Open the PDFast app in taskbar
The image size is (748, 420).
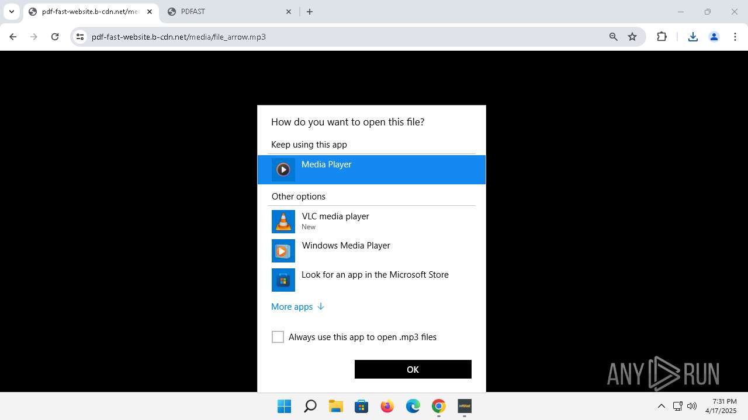coord(465,407)
